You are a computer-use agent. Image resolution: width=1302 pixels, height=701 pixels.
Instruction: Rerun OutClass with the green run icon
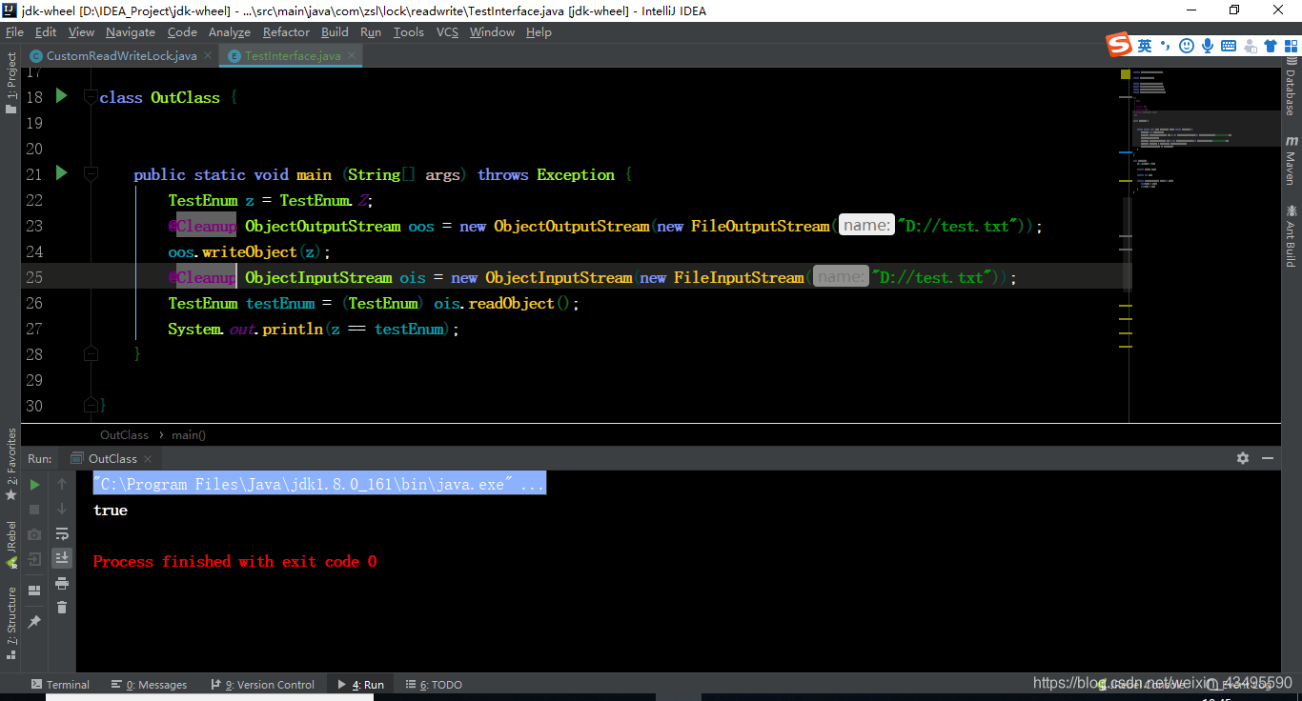coord(34,485)
